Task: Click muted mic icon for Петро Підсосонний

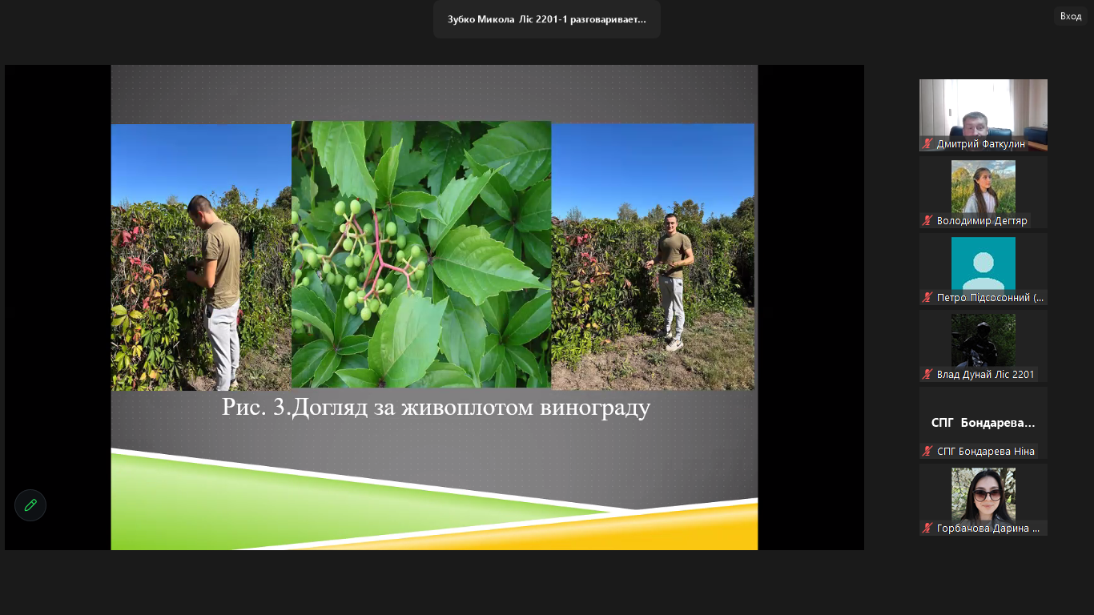Action: pos(928,298)
